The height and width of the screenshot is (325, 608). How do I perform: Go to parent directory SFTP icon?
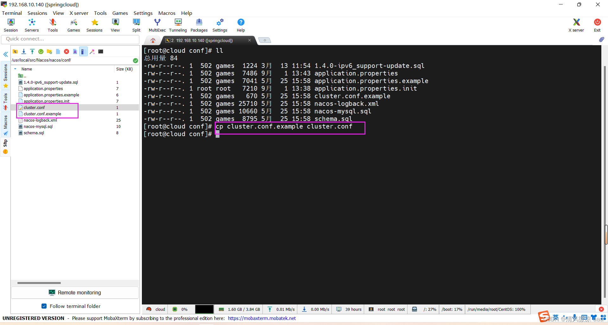15,51
